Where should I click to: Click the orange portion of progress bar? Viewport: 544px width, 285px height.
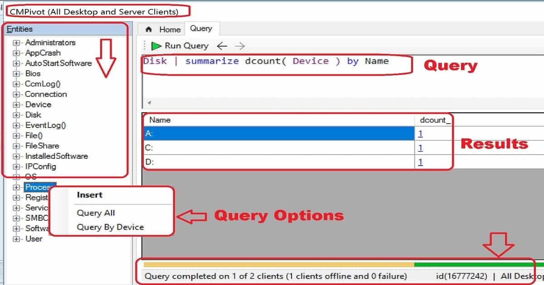(x=279, y=264)
